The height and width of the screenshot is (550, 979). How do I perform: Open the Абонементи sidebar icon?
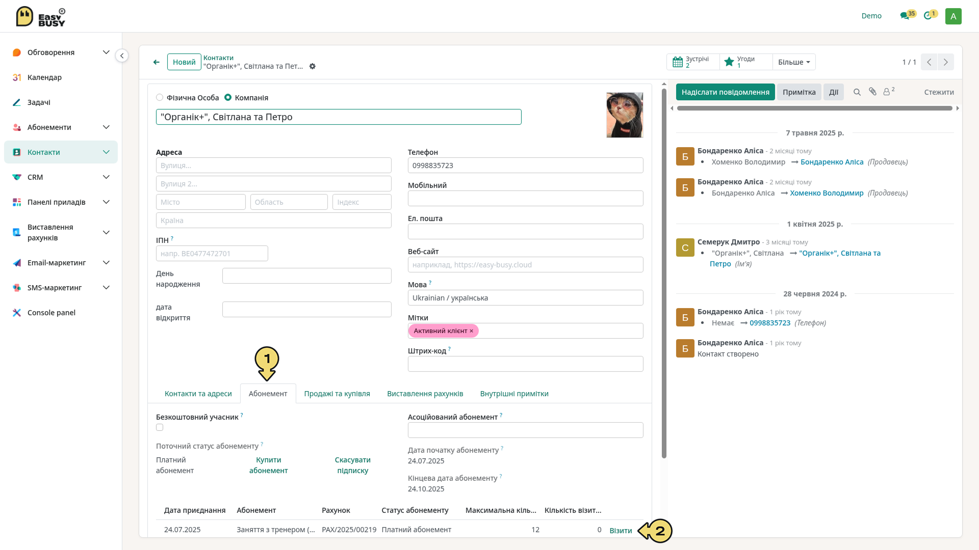point(17,127)
